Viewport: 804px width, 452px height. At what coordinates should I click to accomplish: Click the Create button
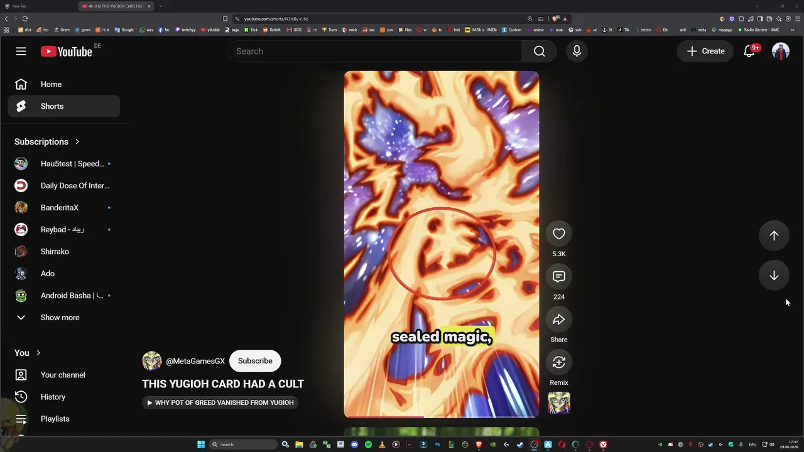tap(705, 51)
